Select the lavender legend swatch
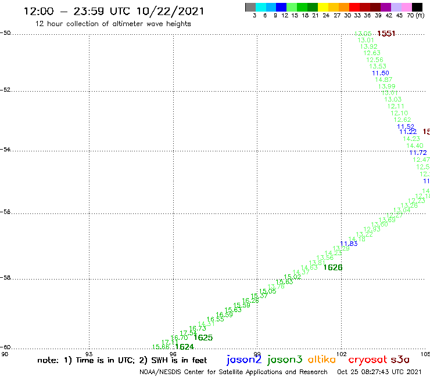Image resolution: width=430 pixels, height=377 pixels. (x=396, y=7)
